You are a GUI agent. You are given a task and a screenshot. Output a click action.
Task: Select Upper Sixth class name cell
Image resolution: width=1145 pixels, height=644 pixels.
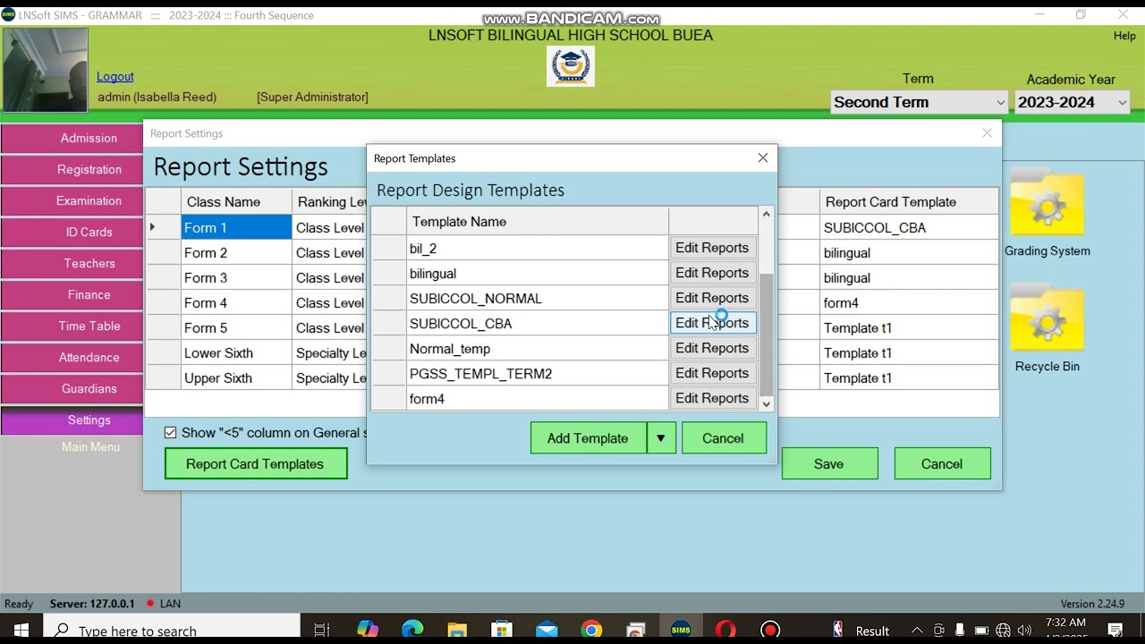pos(236,377)
